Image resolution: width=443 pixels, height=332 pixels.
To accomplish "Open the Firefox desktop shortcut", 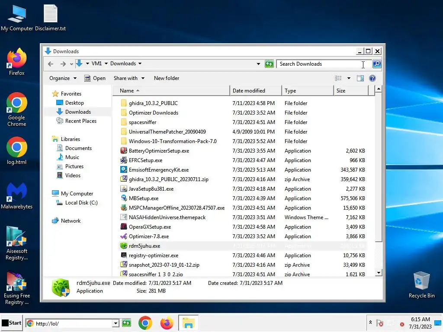I will (17, 62).
